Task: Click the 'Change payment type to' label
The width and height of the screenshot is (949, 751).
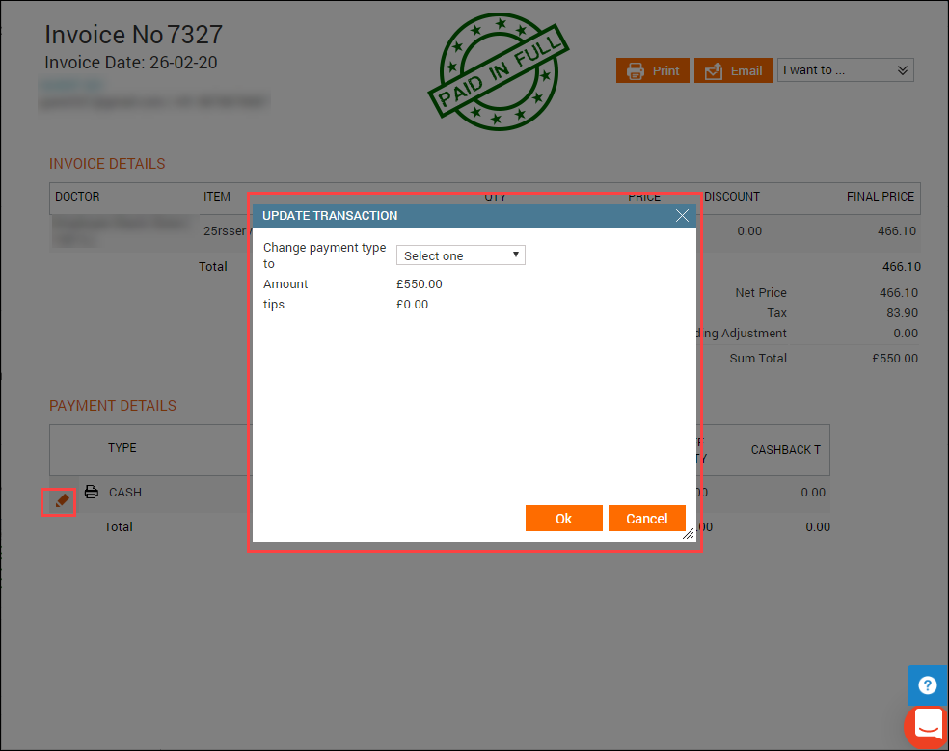Action: [x=324, y=255]
